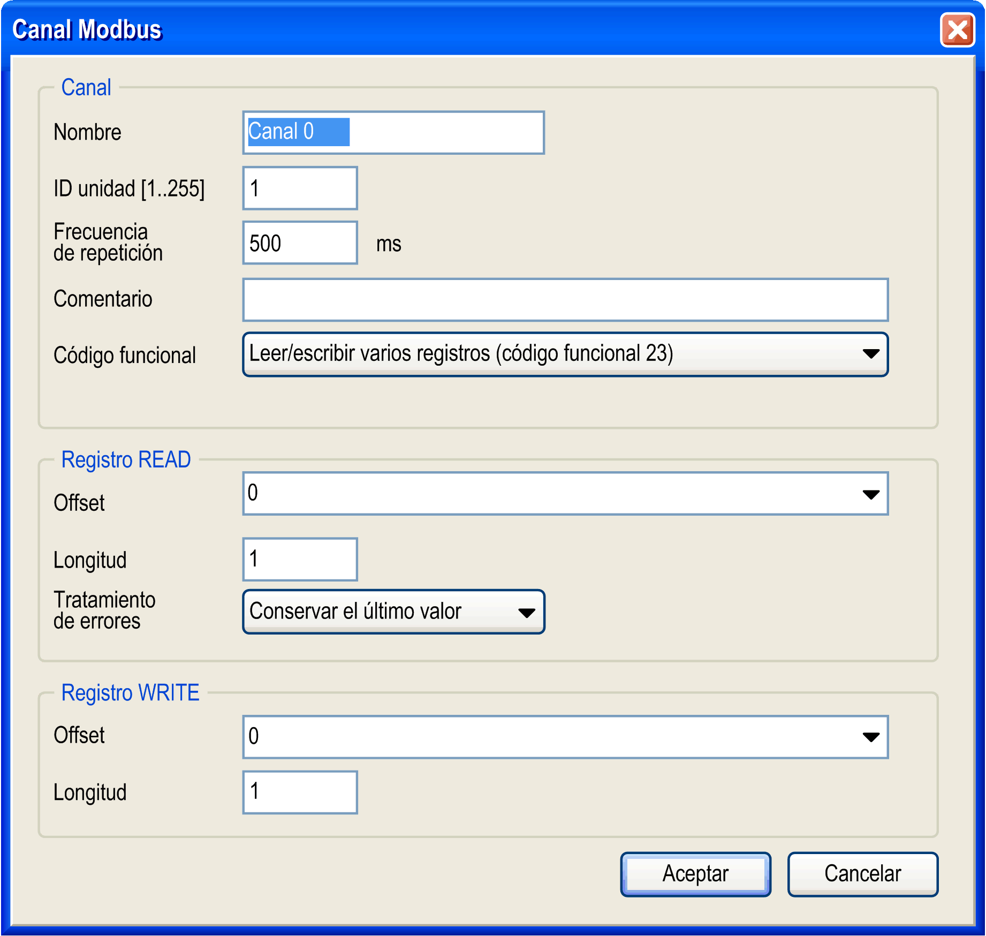Image resolution: width=986 pixels, height=936 pixels.
Task: Confirm settings with the Aceptar button
Action: pos(695,874)
